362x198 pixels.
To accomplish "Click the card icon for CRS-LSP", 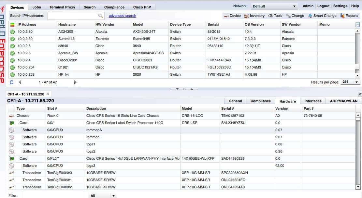I will (11, 123).
